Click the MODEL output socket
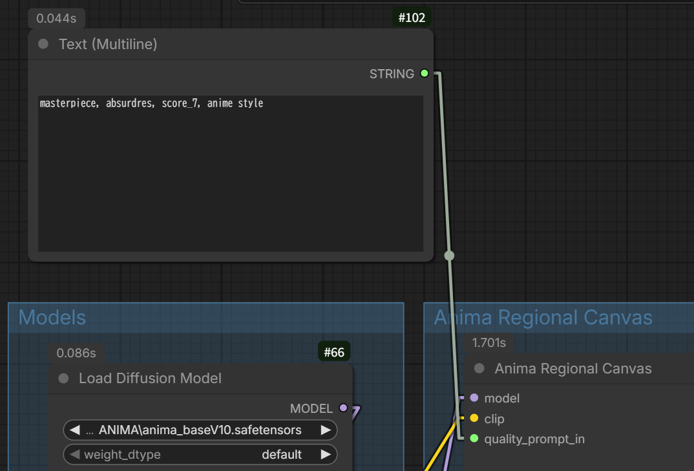 pyautogui.click(x=344, y=408)
